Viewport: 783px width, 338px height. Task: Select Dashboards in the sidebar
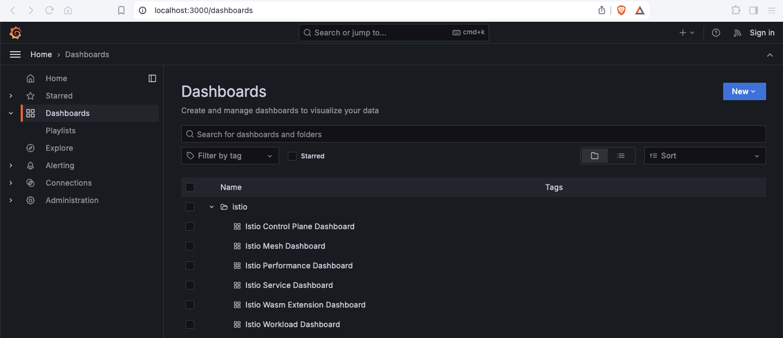pos(67,113)
